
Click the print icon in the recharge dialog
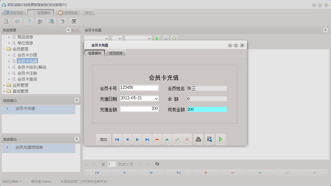coord(198,139)
